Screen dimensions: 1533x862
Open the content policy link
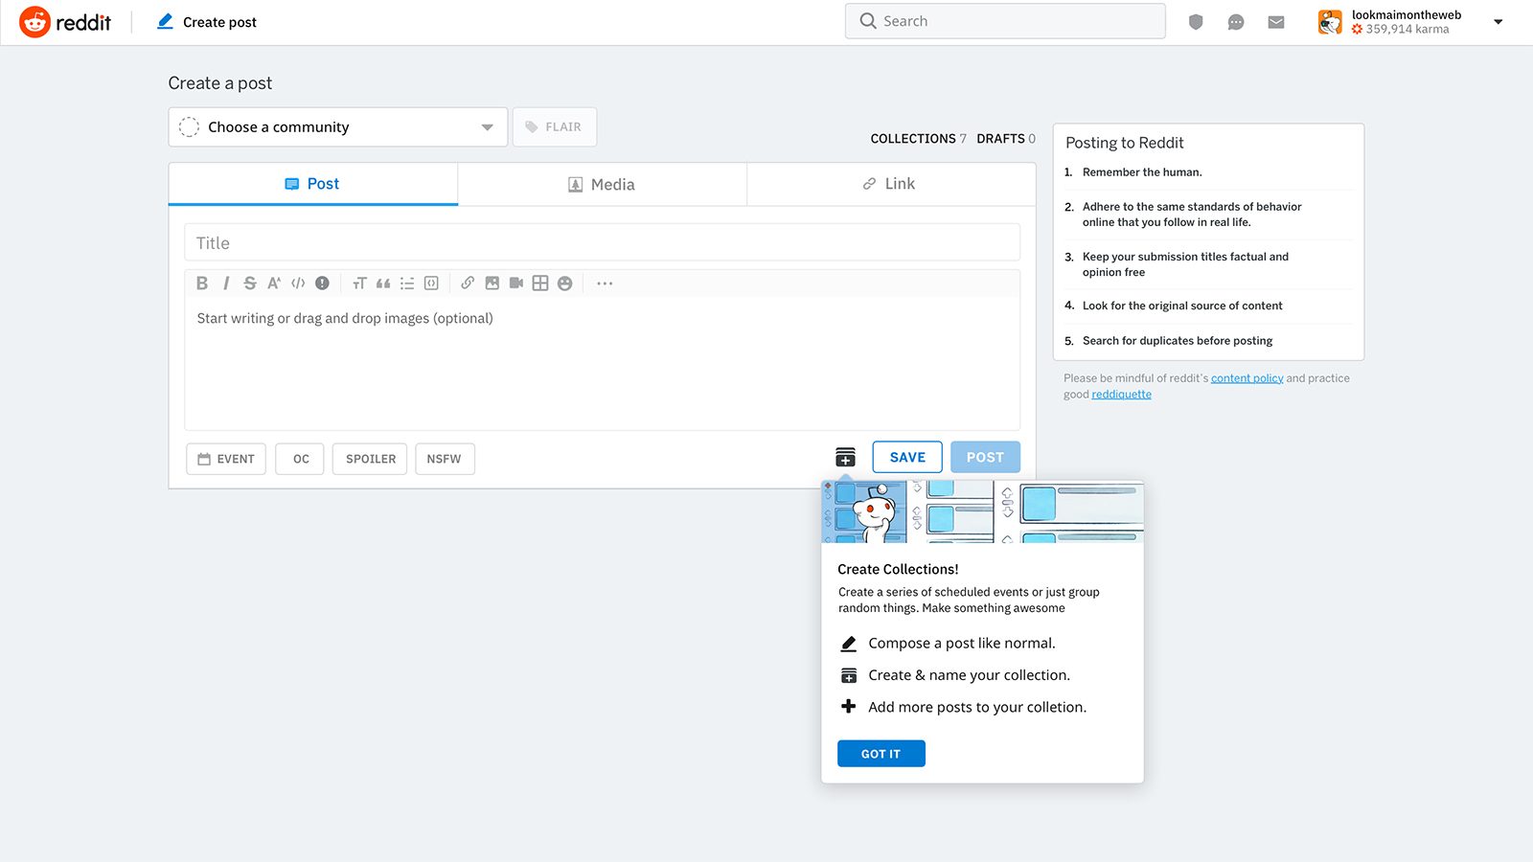[x=1247, y=378]
